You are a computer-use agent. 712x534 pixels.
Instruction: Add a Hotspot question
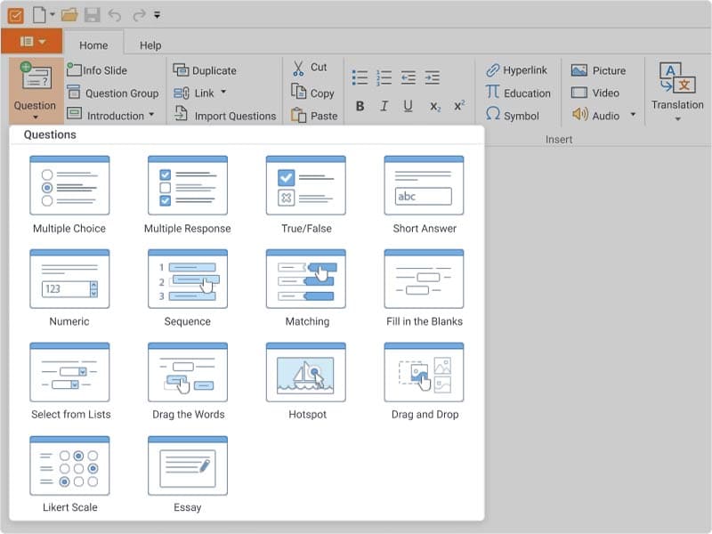coord(306,374)
